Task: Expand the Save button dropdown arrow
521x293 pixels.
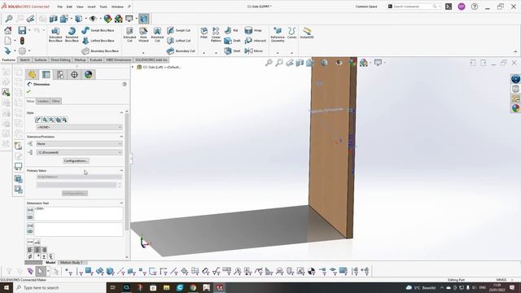Action: pos(29,31)
